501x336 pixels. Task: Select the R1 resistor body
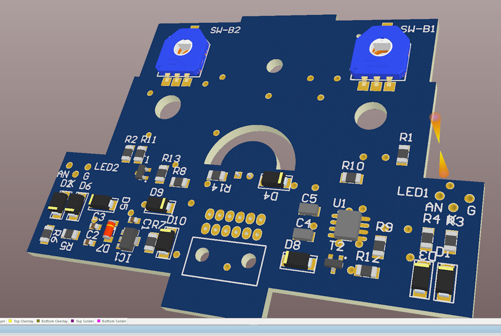403,155
